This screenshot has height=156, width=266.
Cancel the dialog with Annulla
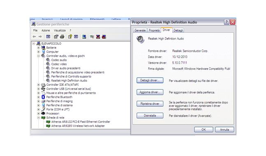click(224, 130)
